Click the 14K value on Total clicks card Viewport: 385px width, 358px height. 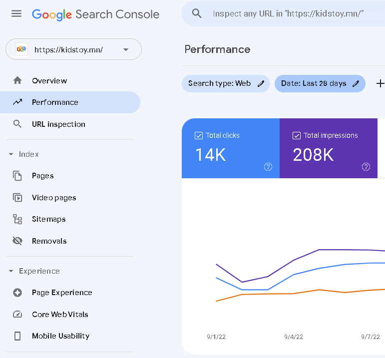coord(210,155)
